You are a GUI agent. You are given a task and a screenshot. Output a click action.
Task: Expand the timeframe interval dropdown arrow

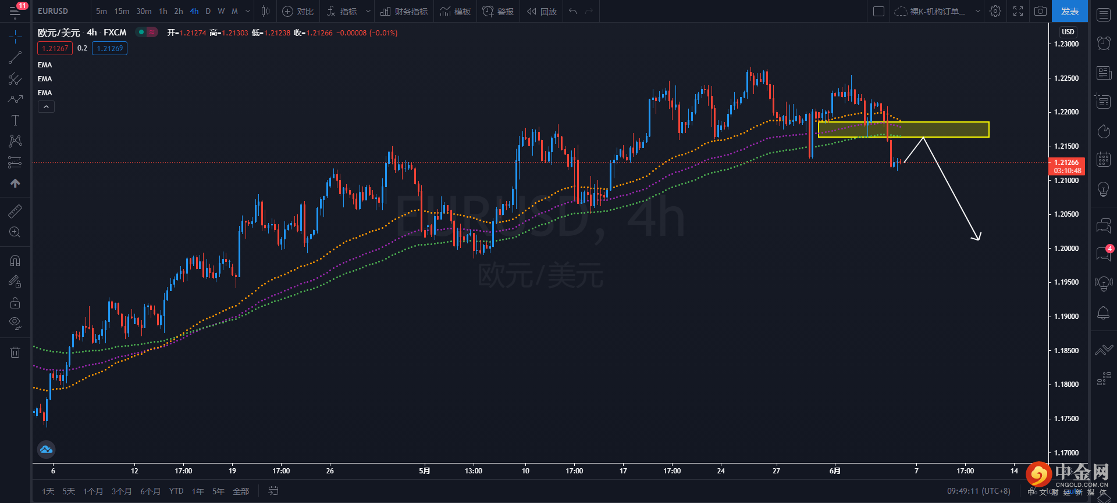(x=248, y=11)
